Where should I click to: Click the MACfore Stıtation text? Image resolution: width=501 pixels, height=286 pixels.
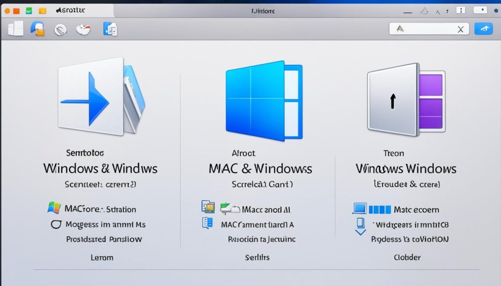click(x=100, y=209)
